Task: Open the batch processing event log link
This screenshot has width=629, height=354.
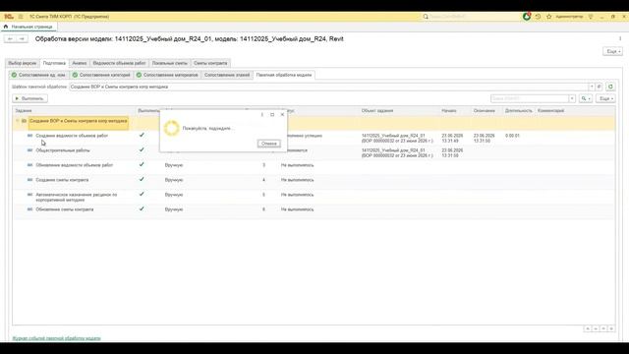Action: click(x=57, y=338)
